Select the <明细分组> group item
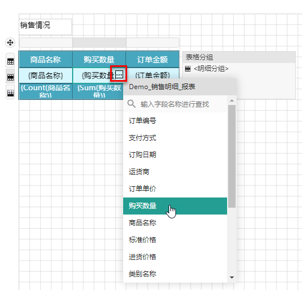Viewport: 302px width, 290px height. point(211,69)
